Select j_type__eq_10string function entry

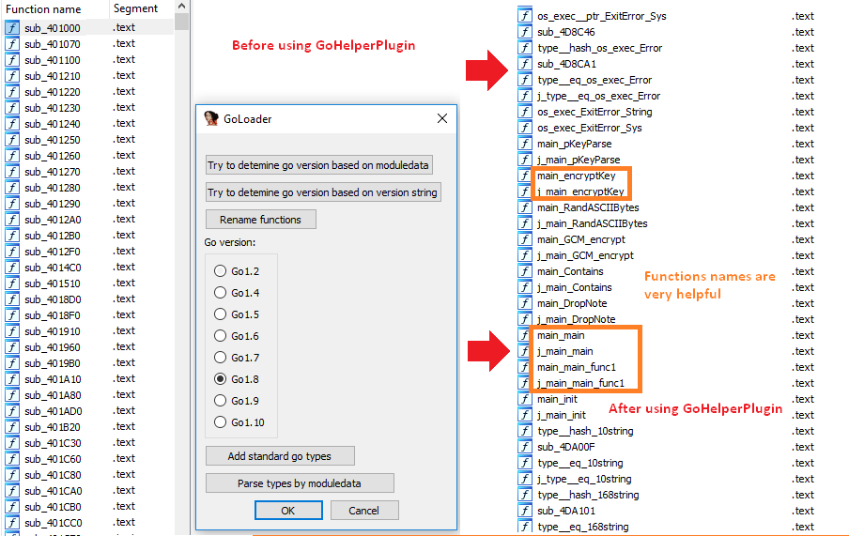(584, 479)
